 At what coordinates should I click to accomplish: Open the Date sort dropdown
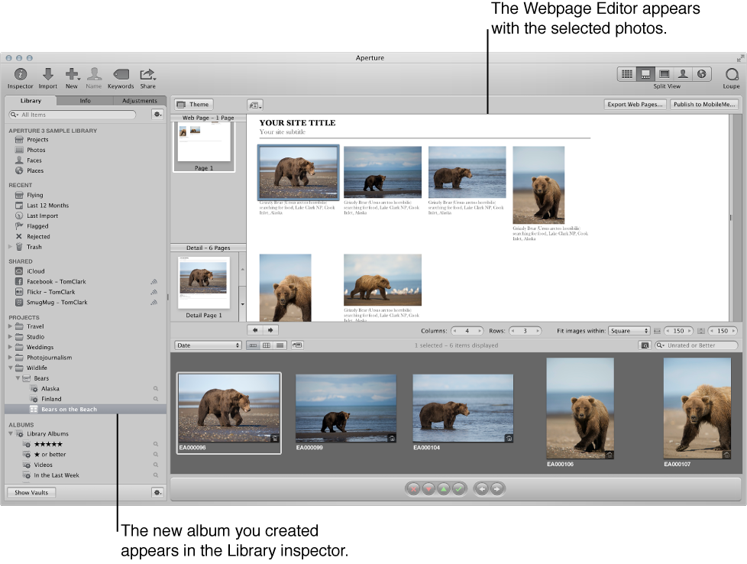click(x=208, y=345)
